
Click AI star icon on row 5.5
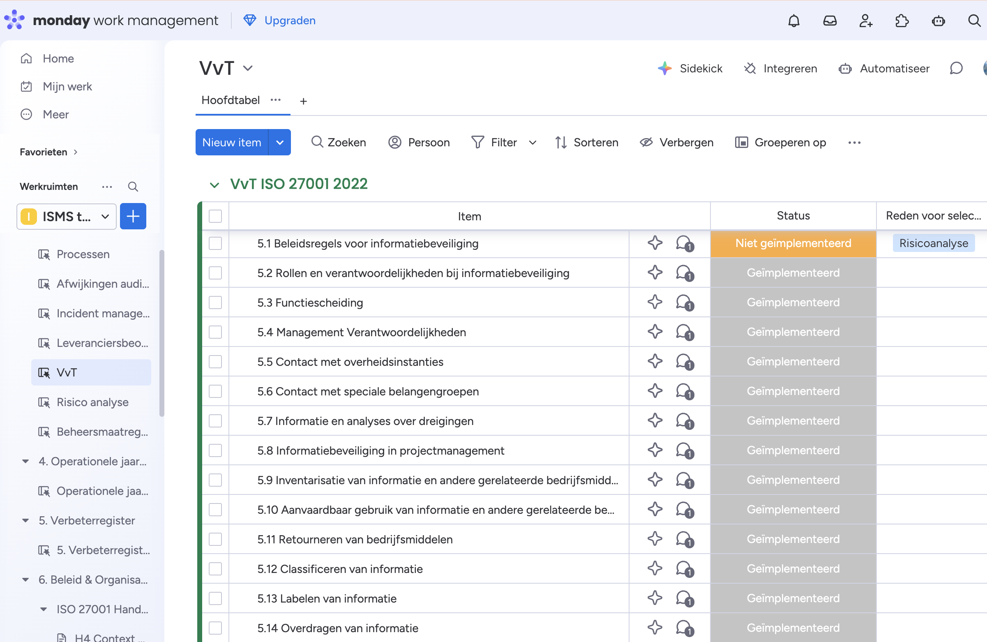[655, 361]
